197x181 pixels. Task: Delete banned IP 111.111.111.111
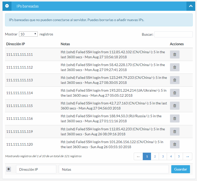point(174,54)
